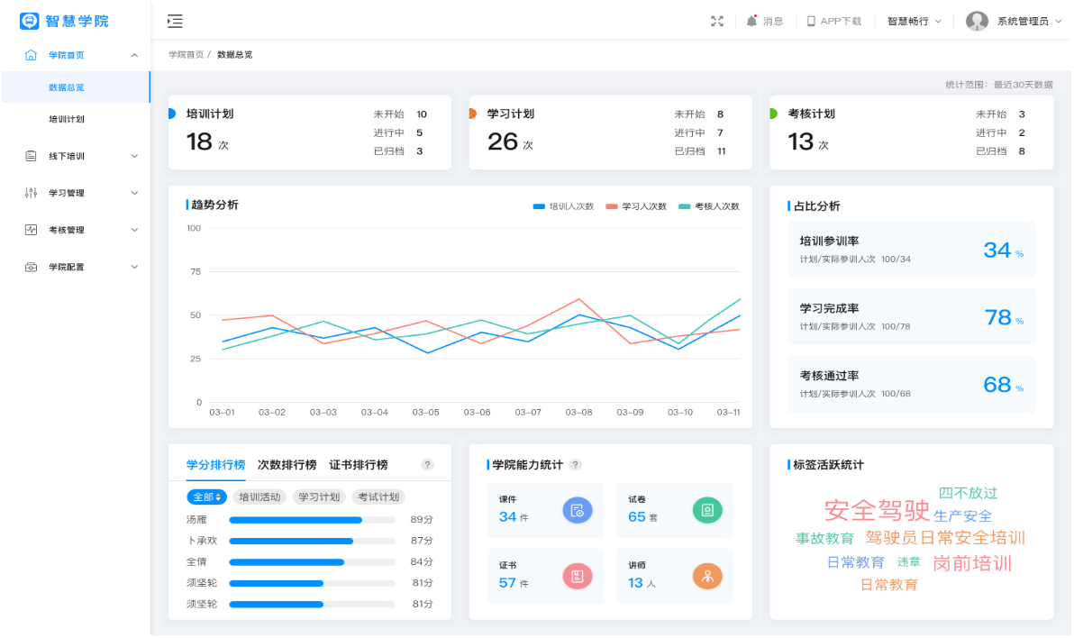Click the green 试卷 exam paper icon
The height and width of the screenshot is (638, 1074).
coord(707,510)
